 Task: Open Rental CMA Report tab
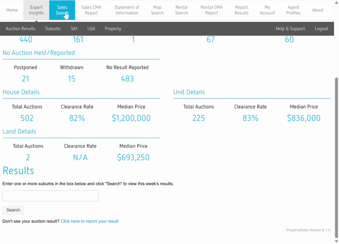(x=211, y=10)
